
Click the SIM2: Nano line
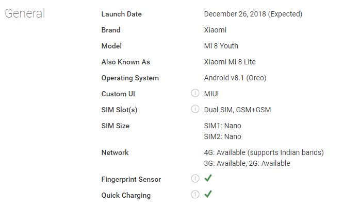pos(222,136)
